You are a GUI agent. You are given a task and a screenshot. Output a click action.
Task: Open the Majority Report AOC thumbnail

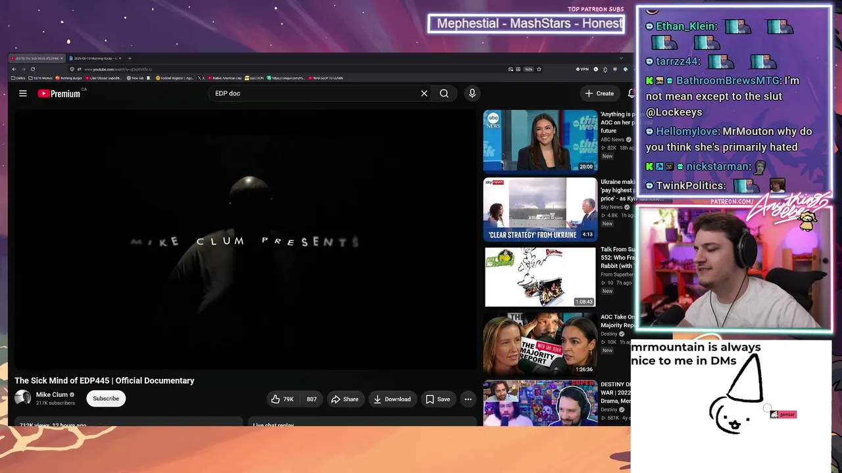[540, 344]
